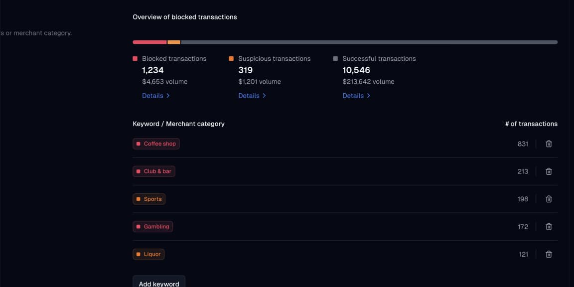Click gray successful segment of bar
This screenshot has height=287, width=574.
(369, 42)
